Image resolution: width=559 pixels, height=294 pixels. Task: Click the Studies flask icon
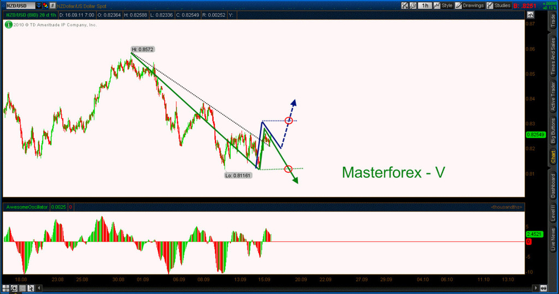click(x=490, y=5)
